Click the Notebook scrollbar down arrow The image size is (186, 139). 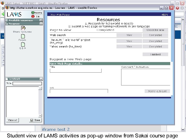[40, 116]
